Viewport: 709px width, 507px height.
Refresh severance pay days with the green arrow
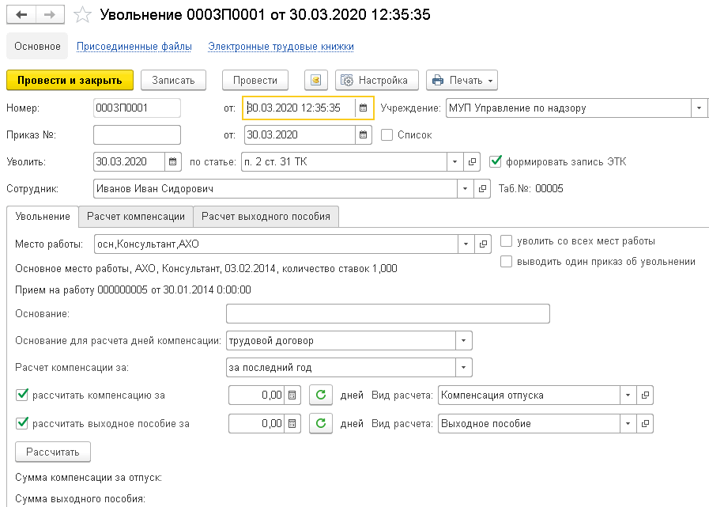pos(320,423)
